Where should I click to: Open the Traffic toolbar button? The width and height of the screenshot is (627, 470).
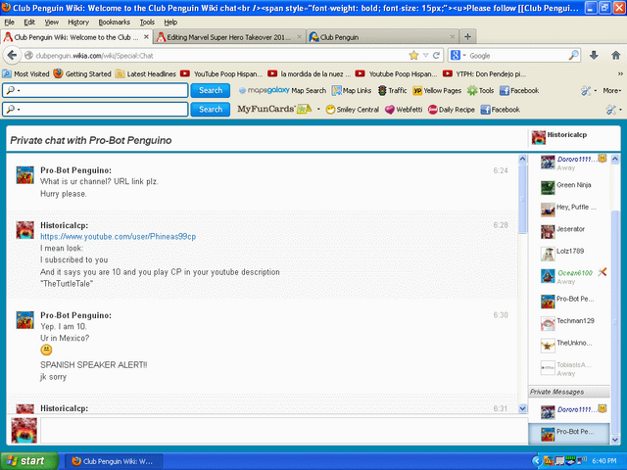[x=392, y=90]
